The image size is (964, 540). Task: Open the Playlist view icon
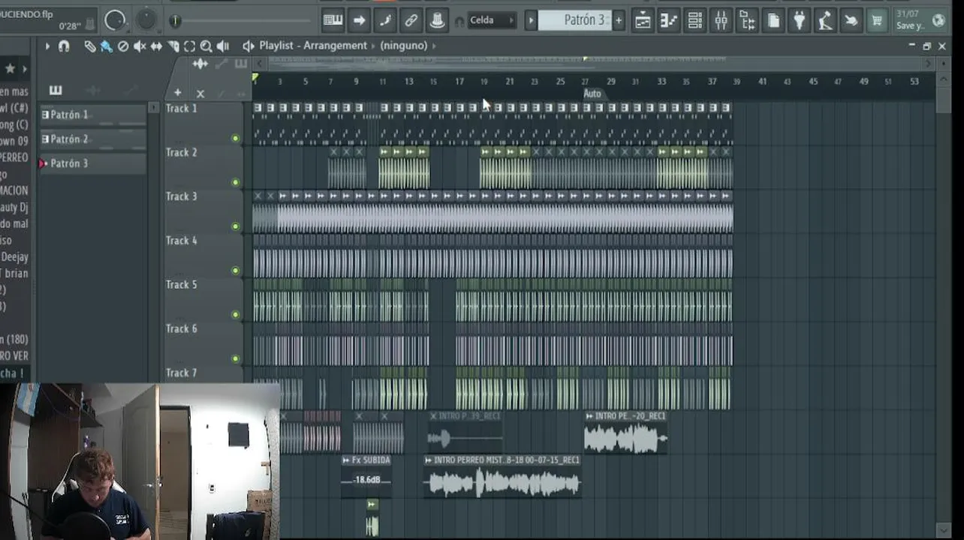[x=643, y=21]
